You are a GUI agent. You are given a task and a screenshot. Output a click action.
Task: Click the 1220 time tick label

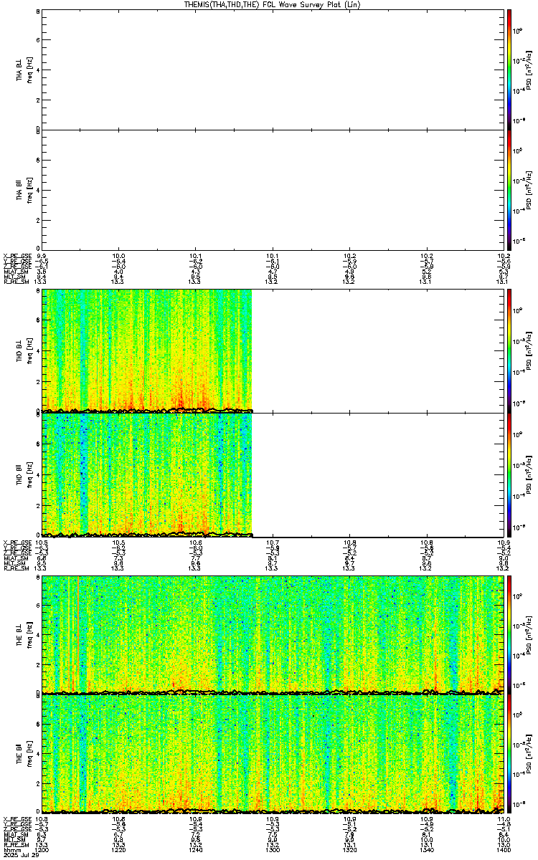click(x=119, y=849)
